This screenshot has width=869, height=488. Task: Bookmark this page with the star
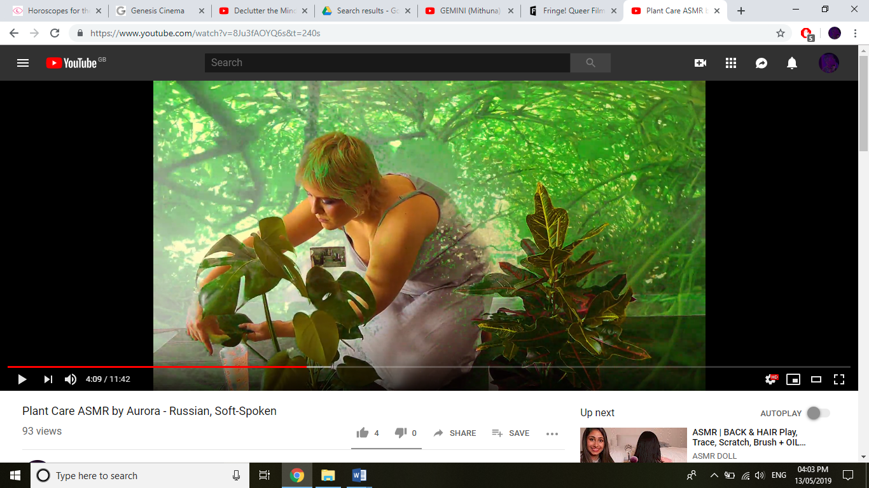pos(781,33)
